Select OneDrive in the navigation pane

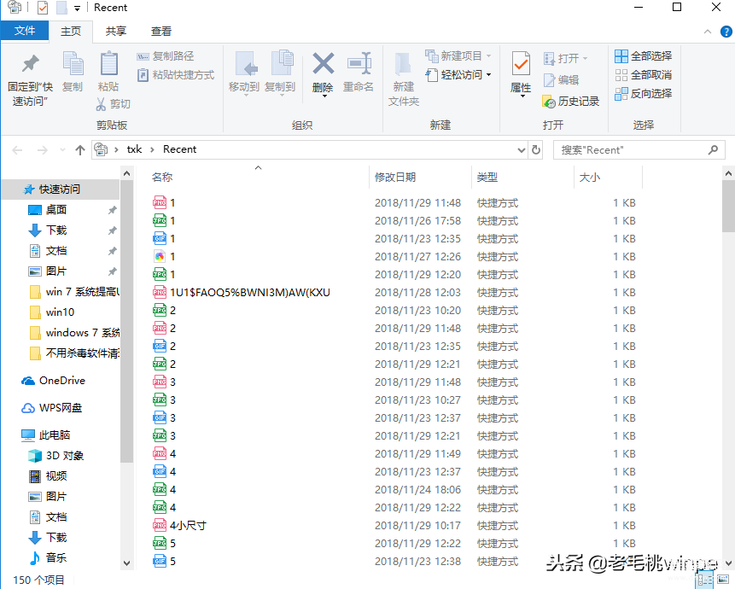[x=62, y=381]
